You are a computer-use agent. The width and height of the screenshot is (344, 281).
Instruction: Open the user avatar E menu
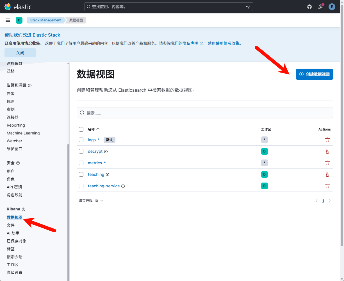point(332,7)
